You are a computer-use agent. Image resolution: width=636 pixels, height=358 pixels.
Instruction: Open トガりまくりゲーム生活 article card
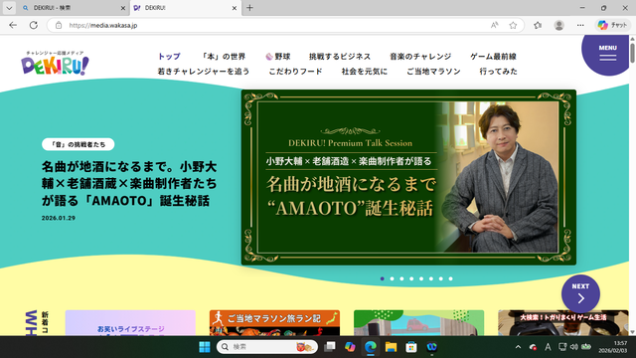(x=563, y=323)
